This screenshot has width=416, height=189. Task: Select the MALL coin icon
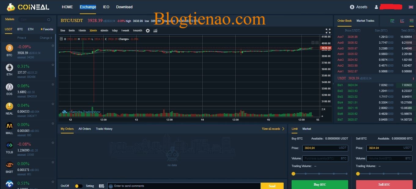[9, 126]
